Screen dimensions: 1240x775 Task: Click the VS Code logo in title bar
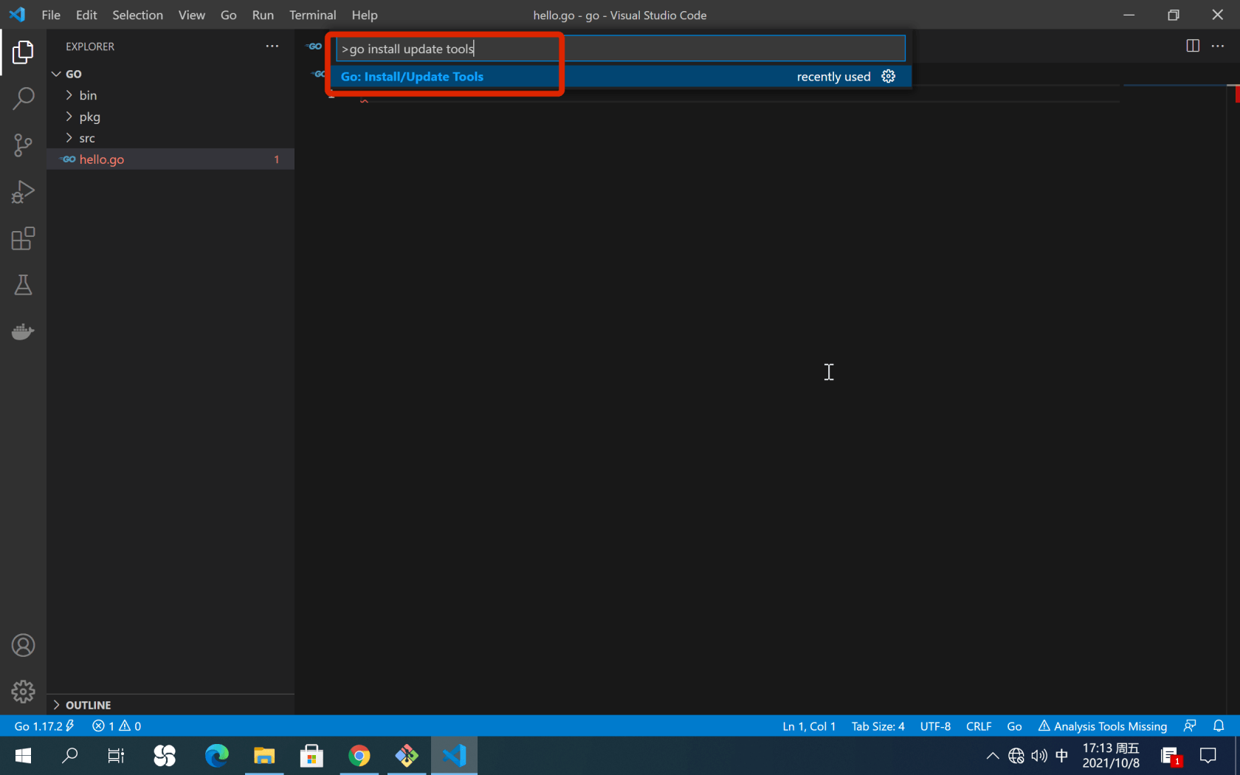(x=17, y=15)
